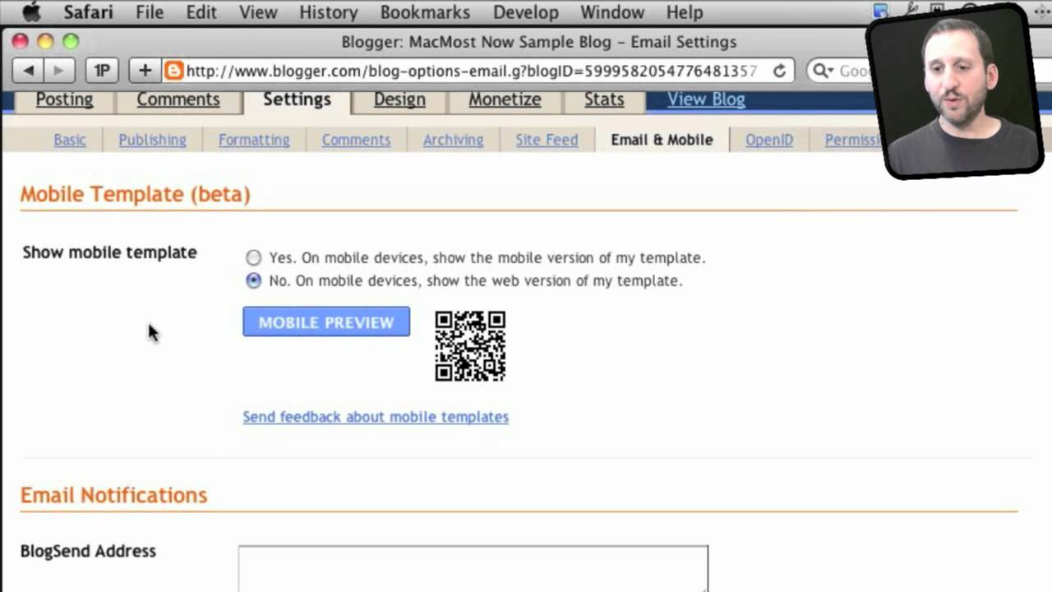Open the Help menu
This screenshot has height=592, width=1052.
tap(685, 12)
